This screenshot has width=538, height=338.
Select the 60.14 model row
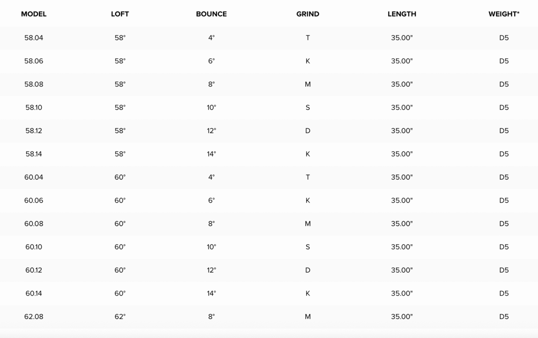[x=269, y=293]
